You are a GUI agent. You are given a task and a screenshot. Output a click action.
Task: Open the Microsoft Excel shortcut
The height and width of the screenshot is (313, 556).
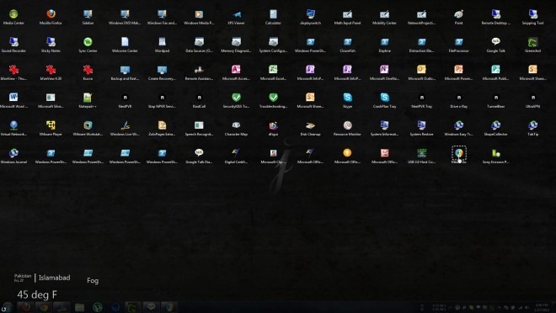(273, 72)
